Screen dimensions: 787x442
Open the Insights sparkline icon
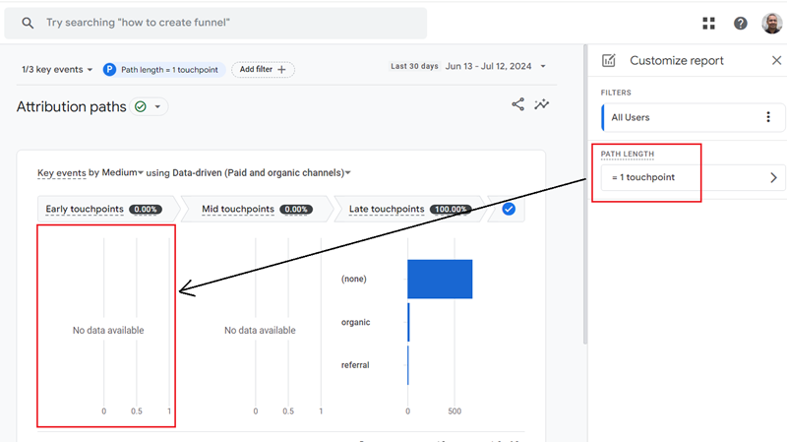click(542, 104)
